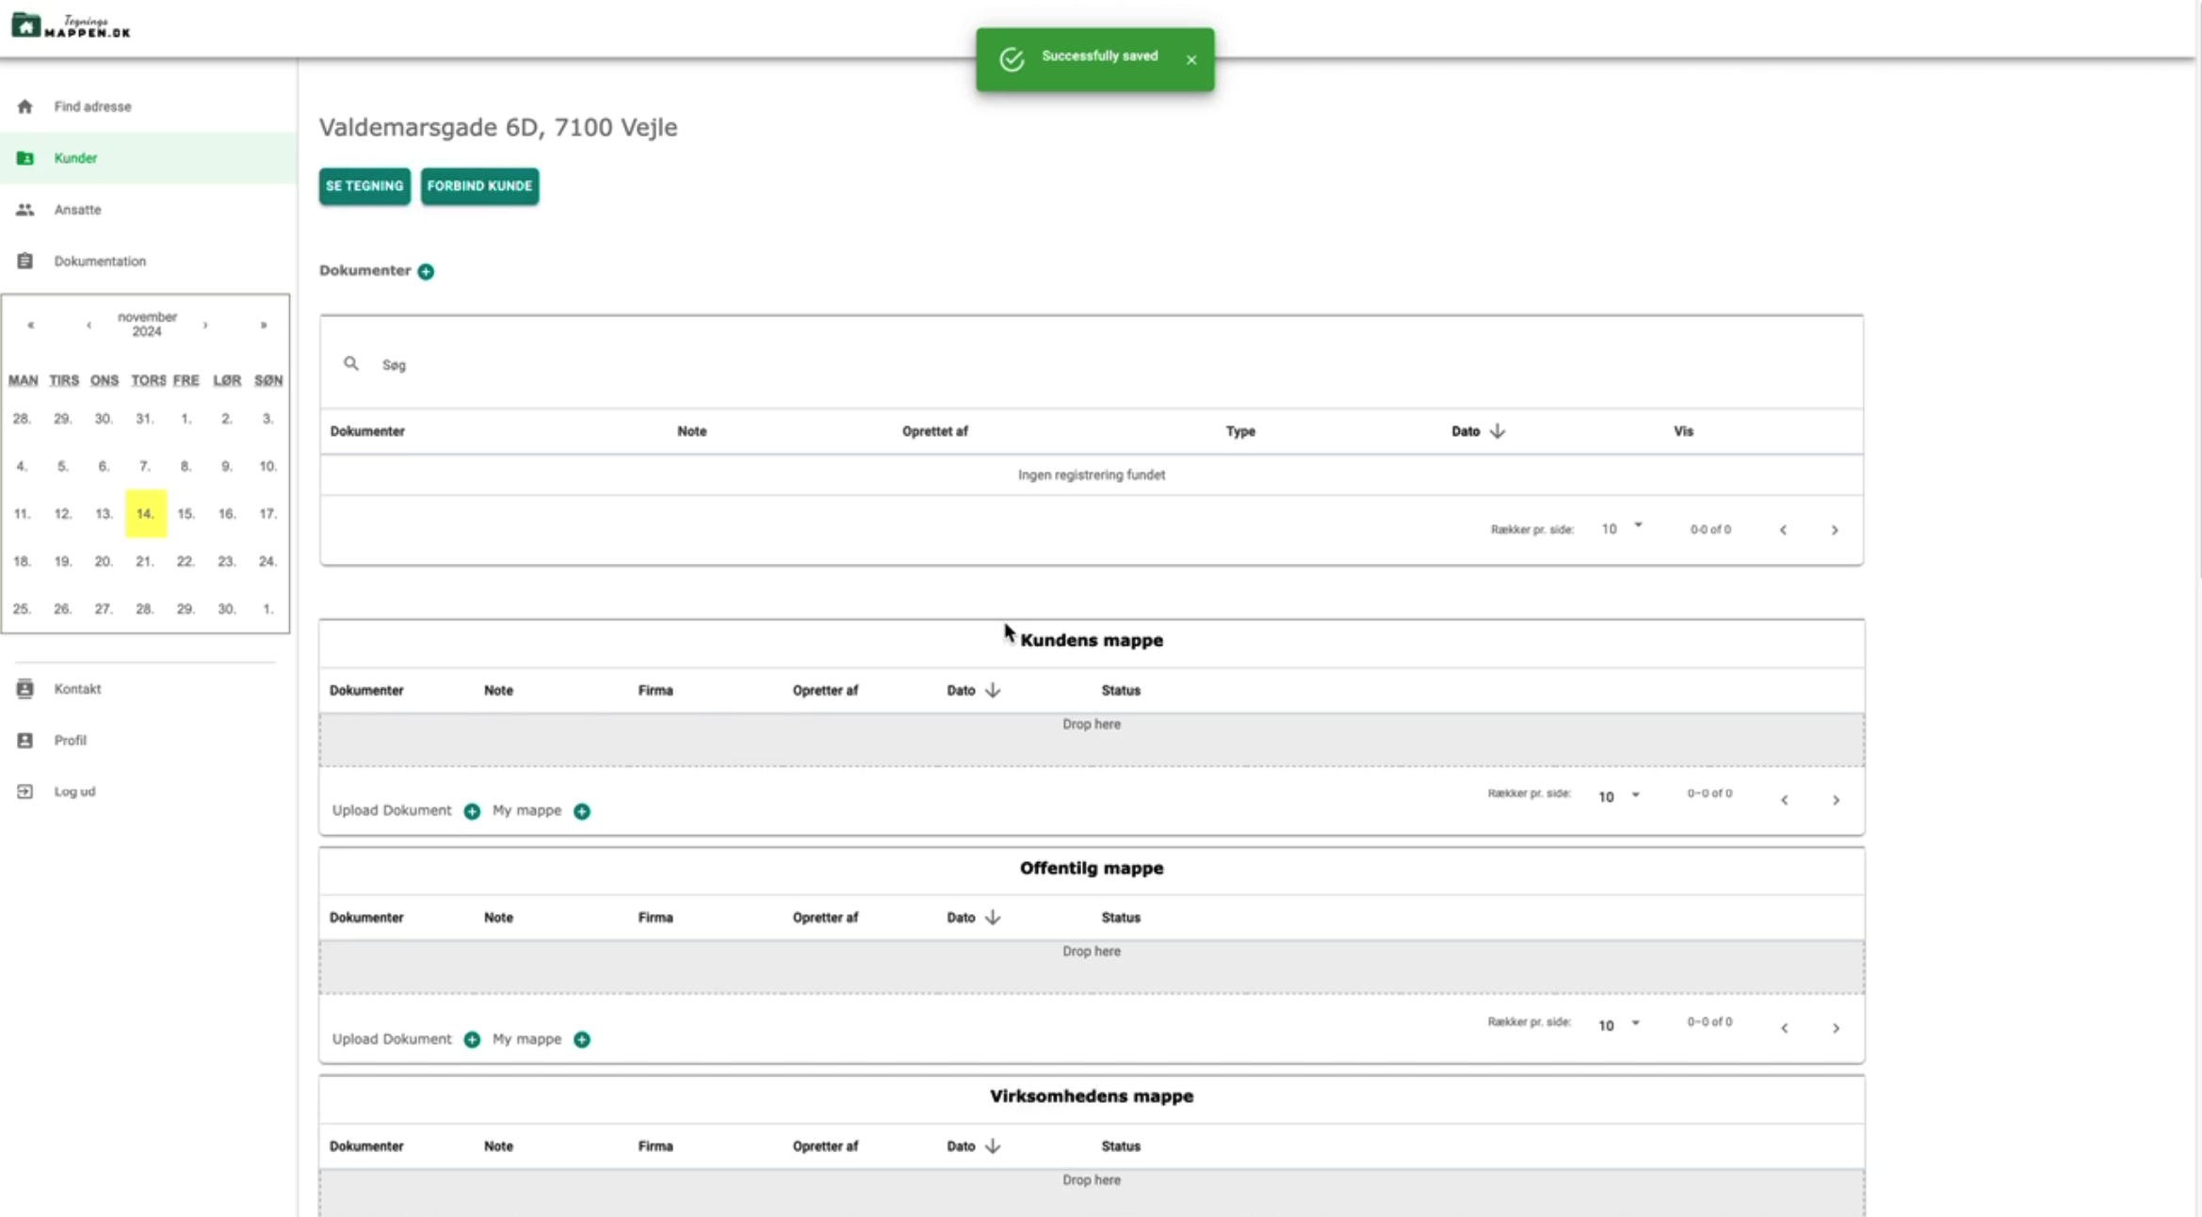Select 15 November in calendar
2202x1217 pixels.
(186, 514)
